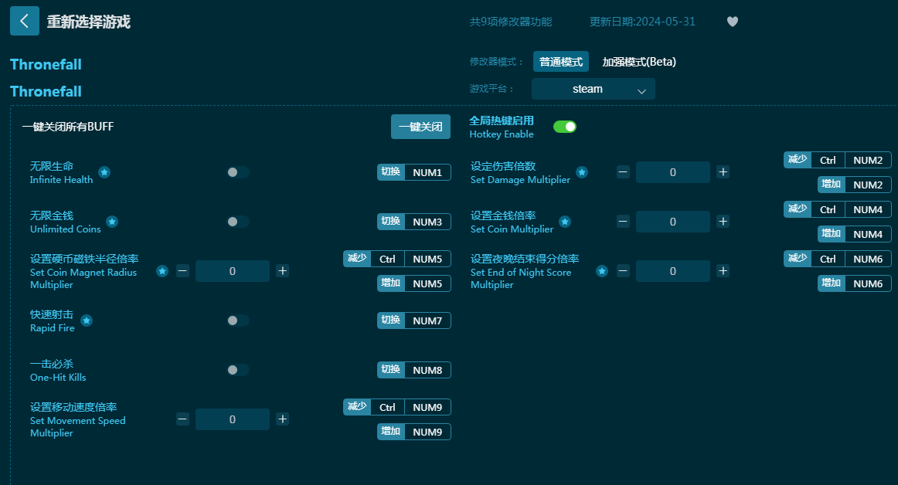
Task: Increase Damage Multiplier with plus
Action: [x=723, y=171]
